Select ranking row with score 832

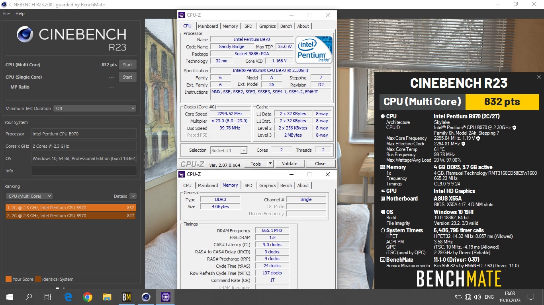[70, 208]
